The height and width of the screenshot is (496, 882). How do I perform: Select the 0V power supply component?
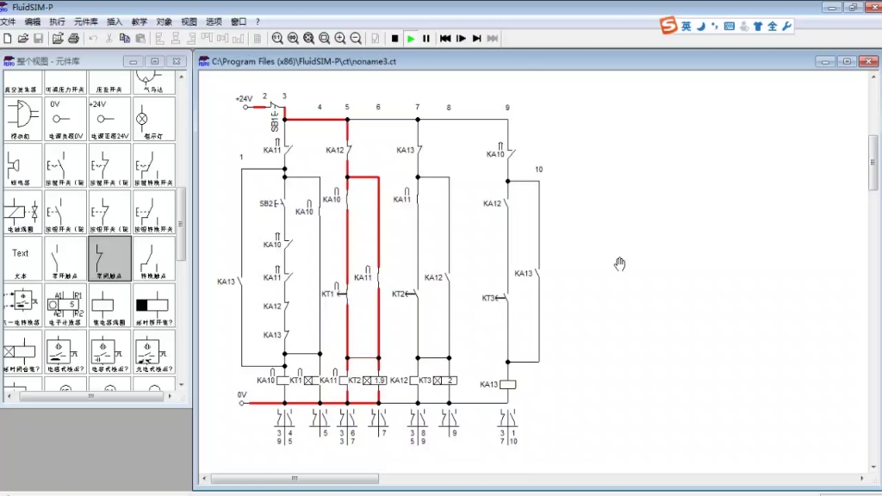tap(65, 119)
